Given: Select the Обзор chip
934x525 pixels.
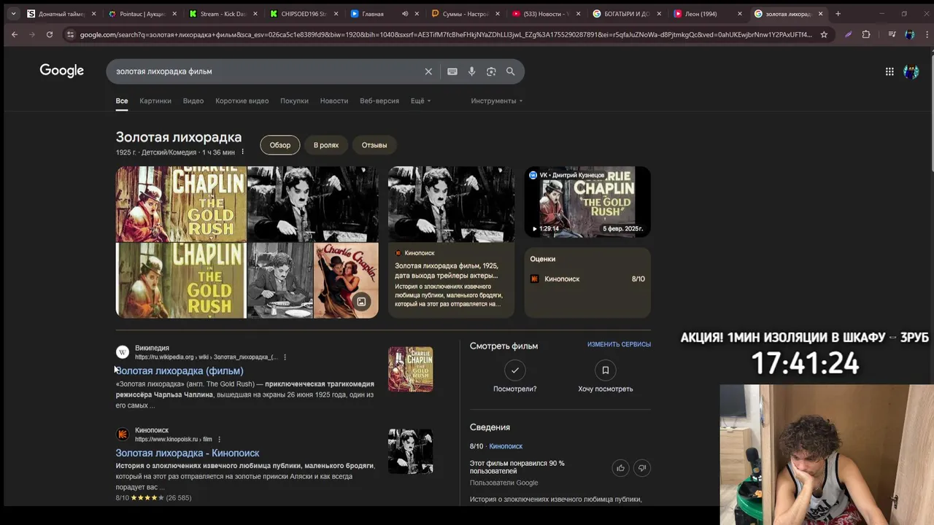Looking at the screenshot, I should click(x=280, y=145).
